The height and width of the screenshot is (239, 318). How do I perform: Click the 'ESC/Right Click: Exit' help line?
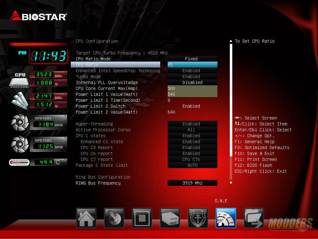pos(261,171)
